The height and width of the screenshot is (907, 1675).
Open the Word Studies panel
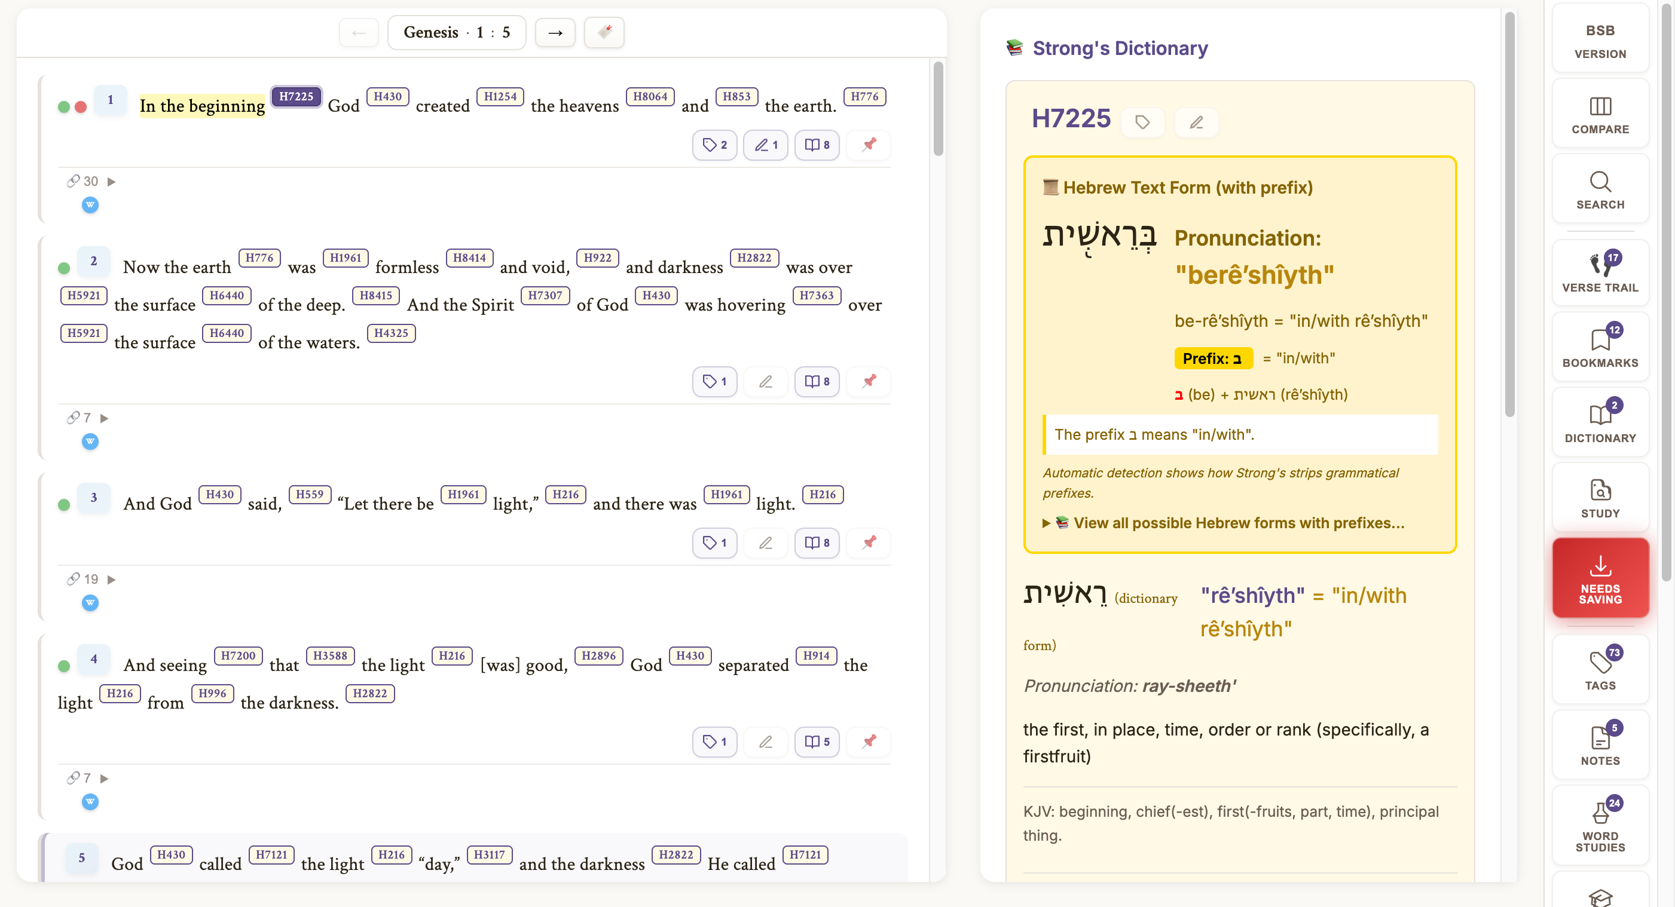pyautogui.click(x=1600, y=825)
